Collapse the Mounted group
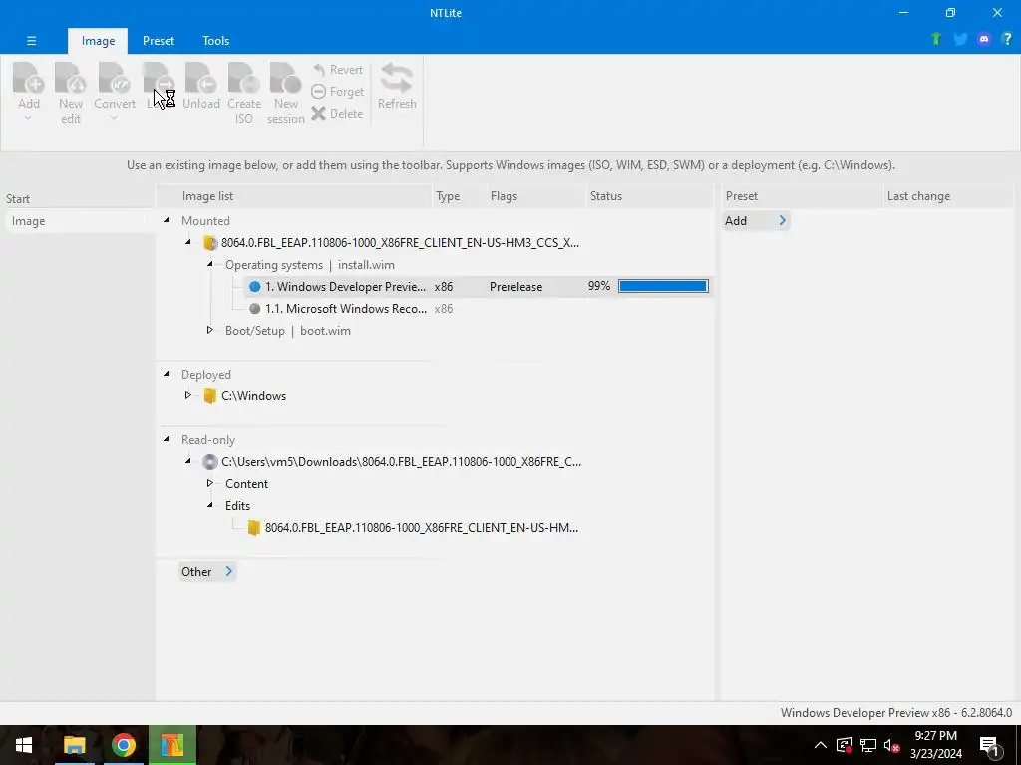1021x765 pixels. tap(167, 220)
